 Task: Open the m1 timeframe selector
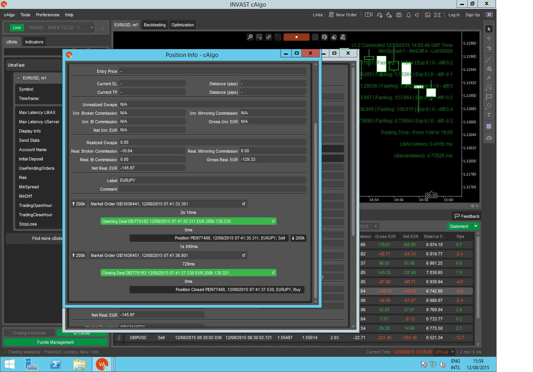[278, 37]
